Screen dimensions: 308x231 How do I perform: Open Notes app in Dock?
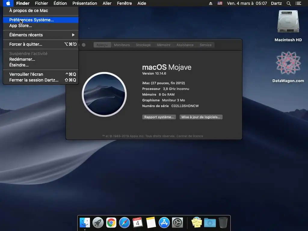[x=151, y=223]
